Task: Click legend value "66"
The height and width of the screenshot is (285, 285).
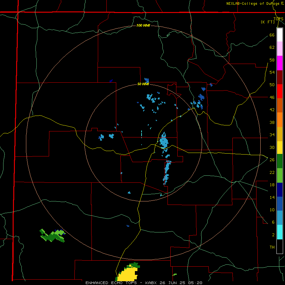Action: pos(272,35)
